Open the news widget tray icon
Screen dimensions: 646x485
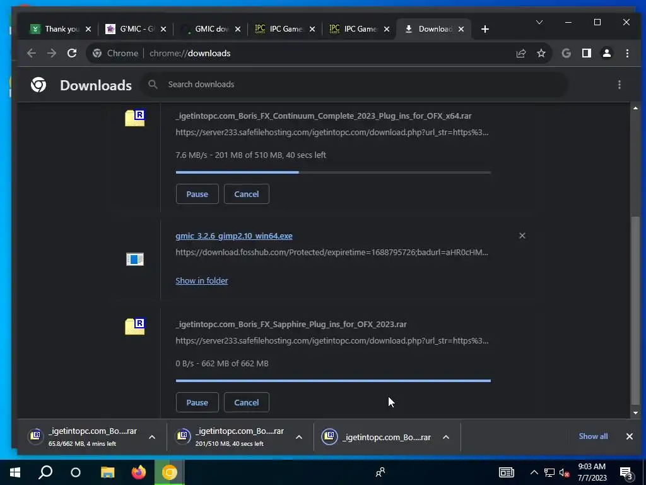(x=506, y=472)
